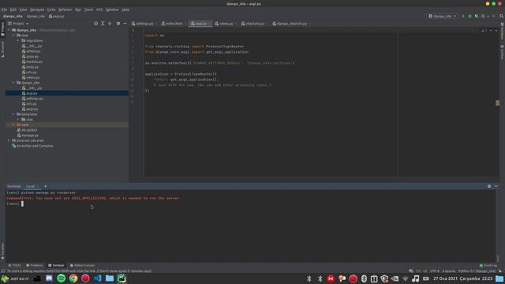
Task: Open the Project sidebar tool button
Action: coord(2,29)
